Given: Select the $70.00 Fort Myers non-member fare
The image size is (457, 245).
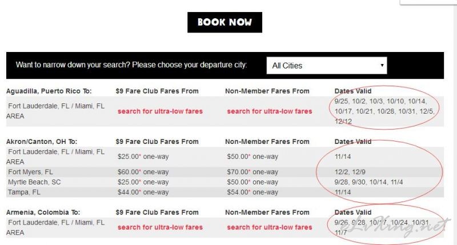Looking at the screenshot, I should tap(252, 172).
